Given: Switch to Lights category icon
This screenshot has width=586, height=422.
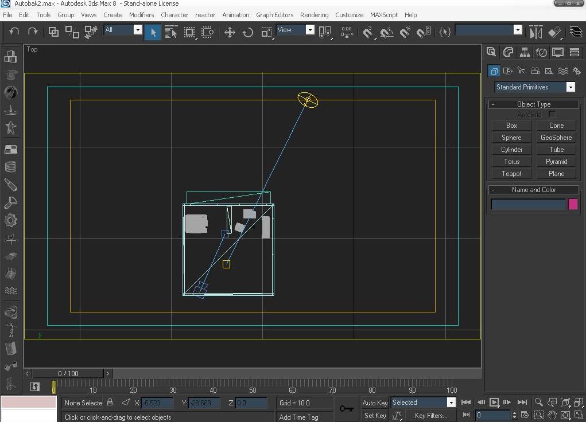Looking at the screenshot, I should click(x=521, y=71).
